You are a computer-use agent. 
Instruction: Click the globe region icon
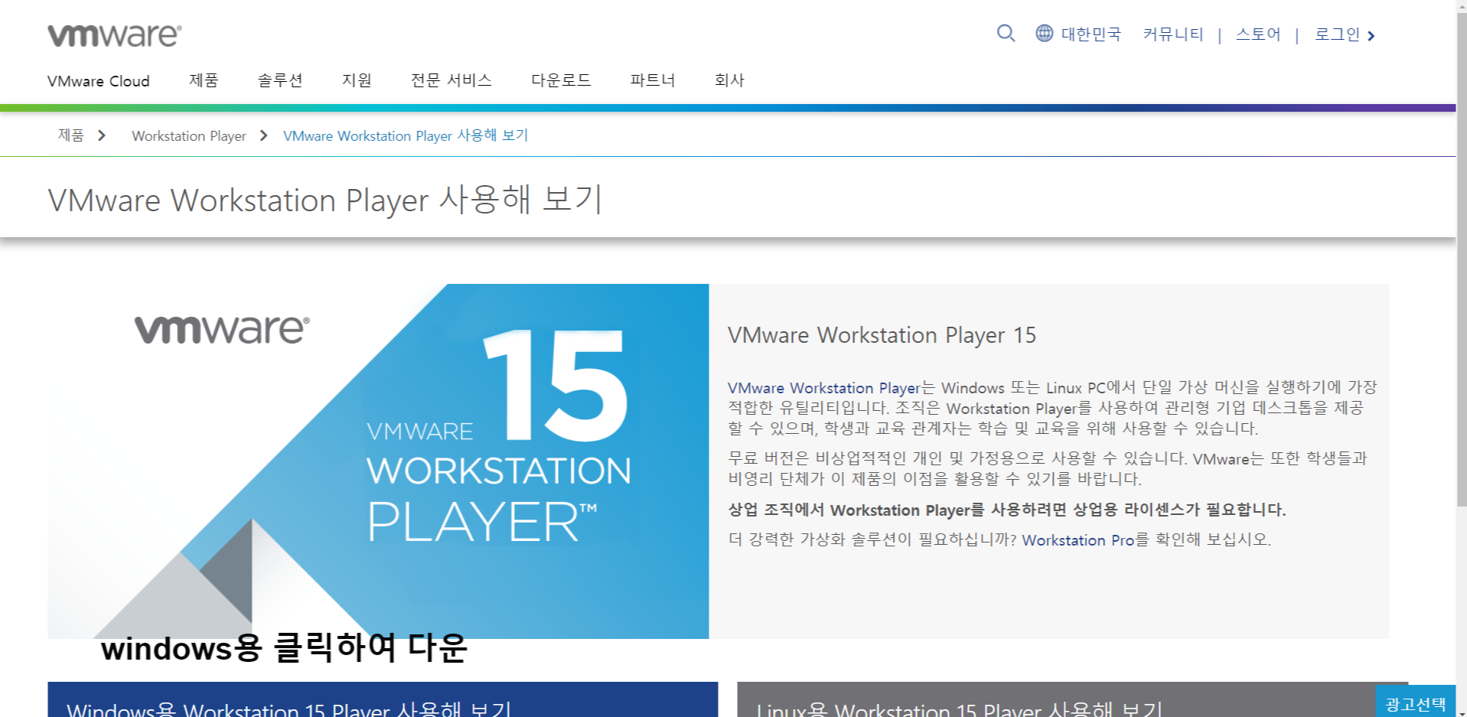click(x=1044, y=34)
